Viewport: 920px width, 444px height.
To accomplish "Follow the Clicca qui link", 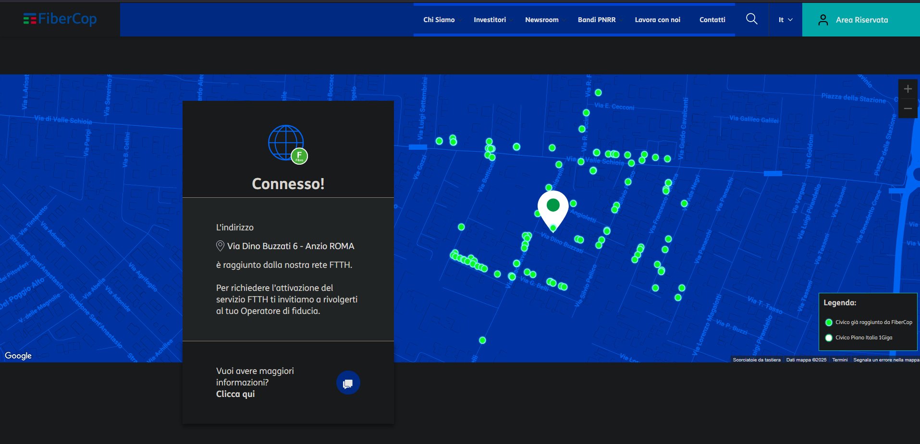I will (x=235, y=394).
